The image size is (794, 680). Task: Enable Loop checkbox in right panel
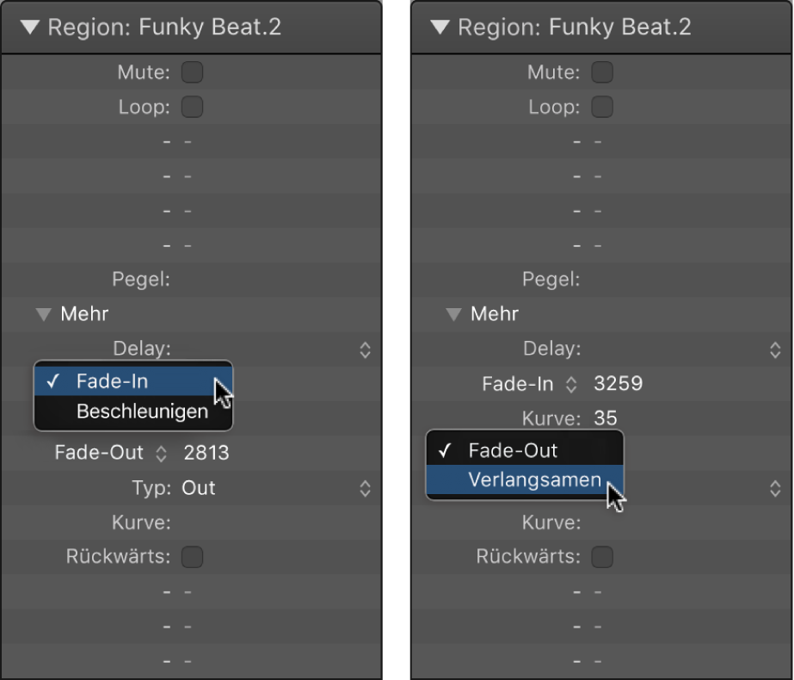(x=602, y=108)
